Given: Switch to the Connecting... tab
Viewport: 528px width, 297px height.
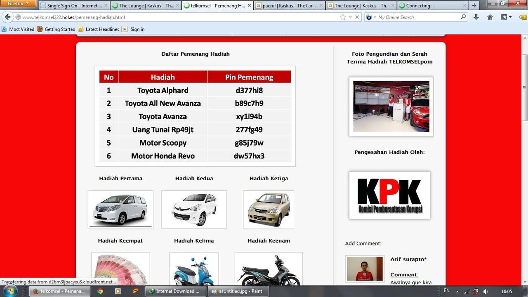Looking at the screenshot, I should click(432, 6).
